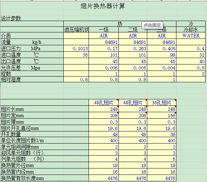Select the 进压缩机状 header cell
This screenshot has width=207, height=182.
point(76,30)
